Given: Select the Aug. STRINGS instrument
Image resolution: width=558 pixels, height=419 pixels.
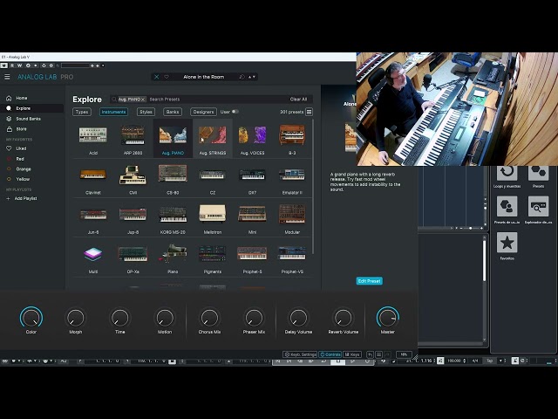Looking at the screenshot, I should [213, 139].
